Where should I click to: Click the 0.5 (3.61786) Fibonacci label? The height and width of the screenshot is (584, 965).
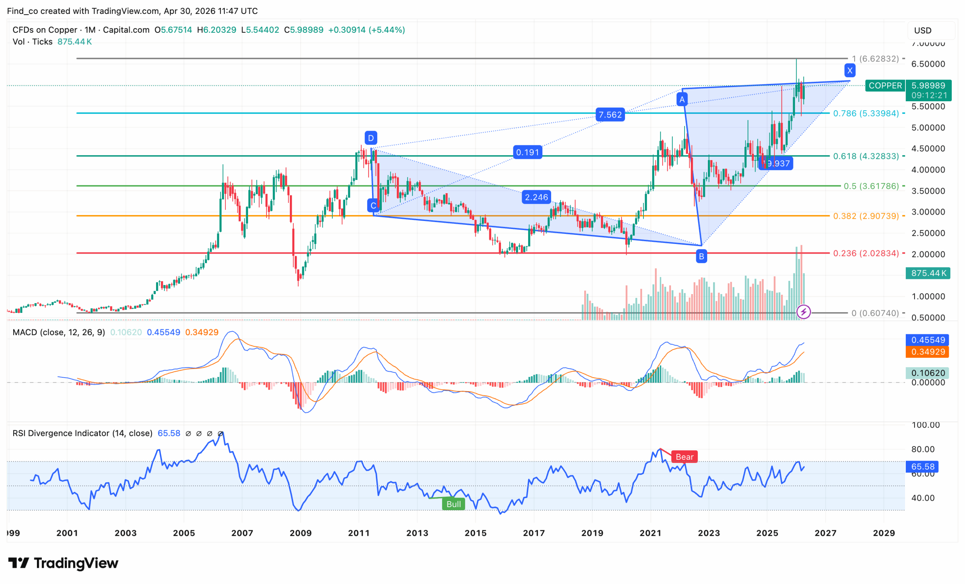pyautogui.click(x=871, y=186)
